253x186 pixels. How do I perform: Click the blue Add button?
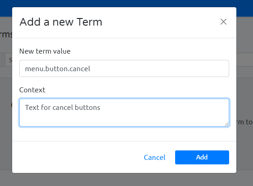(202, 158)
